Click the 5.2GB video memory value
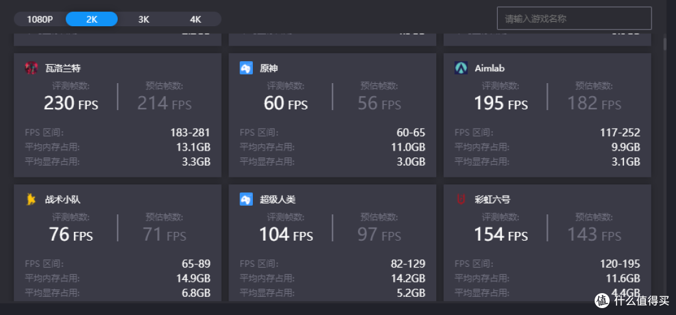Viewport: 676px width, 315px height. tap(411, 293)
